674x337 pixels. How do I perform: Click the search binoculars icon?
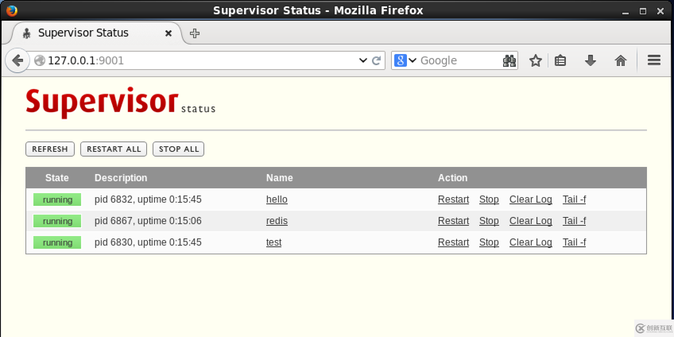click(509, 60)
